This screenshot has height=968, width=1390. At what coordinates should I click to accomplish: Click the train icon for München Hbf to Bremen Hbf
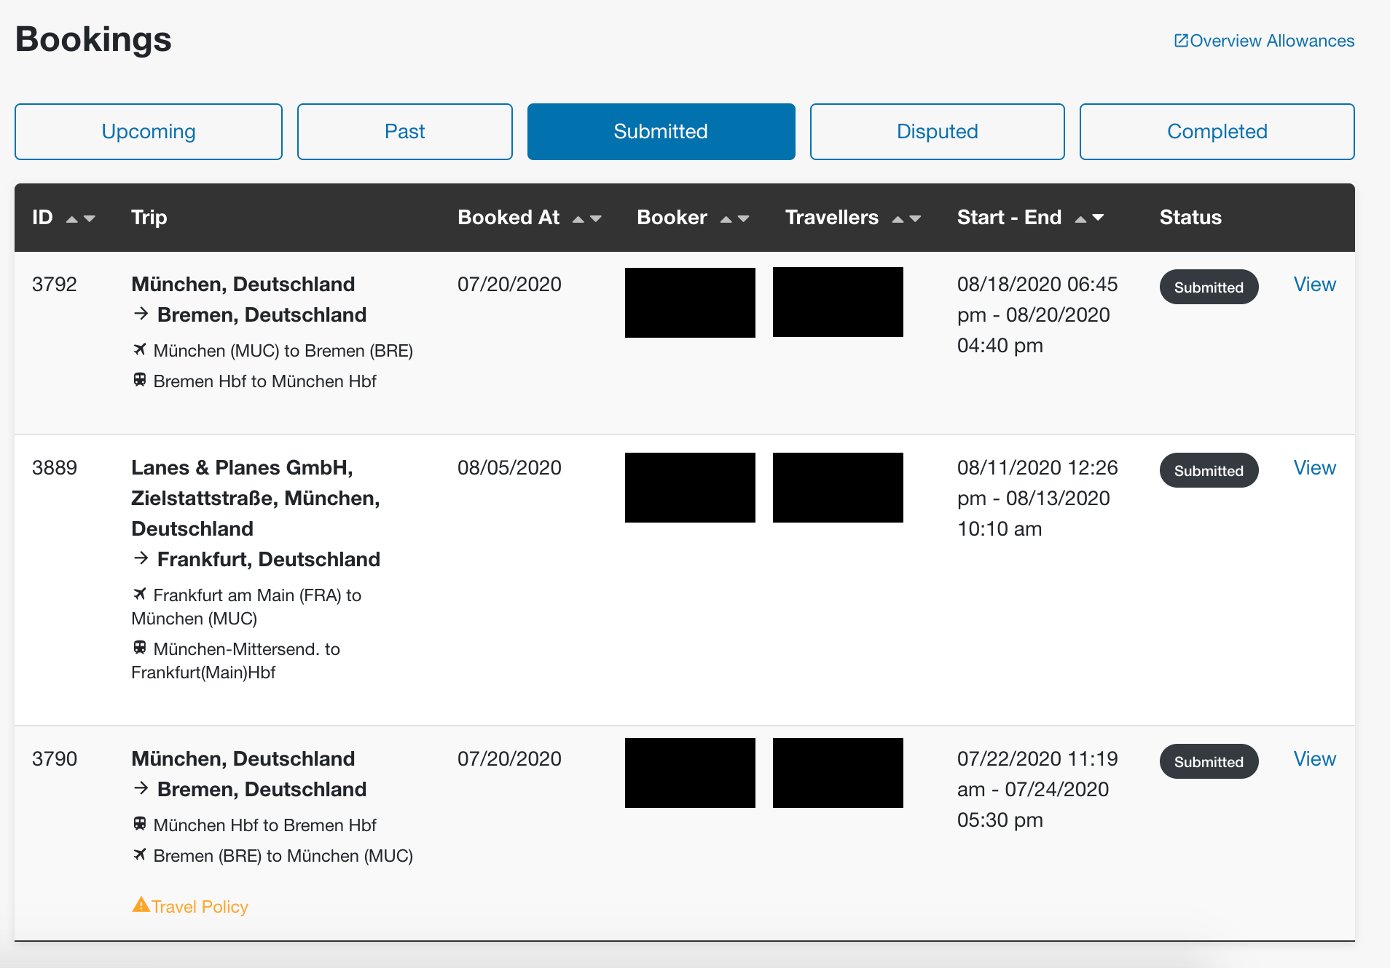click(140, 824)
